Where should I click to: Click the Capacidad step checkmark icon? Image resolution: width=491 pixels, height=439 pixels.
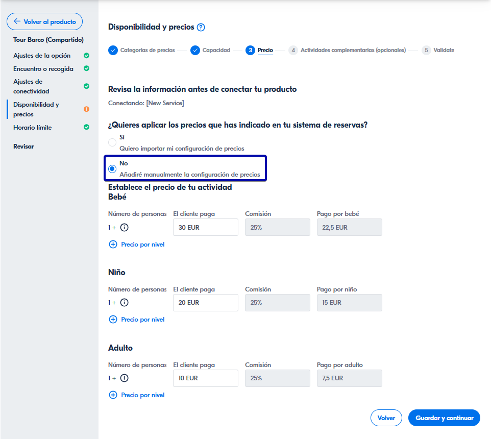(x=195, y=50)
